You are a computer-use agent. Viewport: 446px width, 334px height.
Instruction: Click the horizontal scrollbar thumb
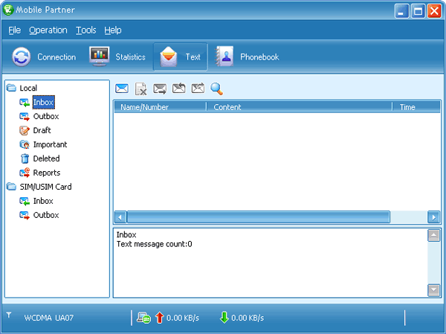(x=258, y=217)
